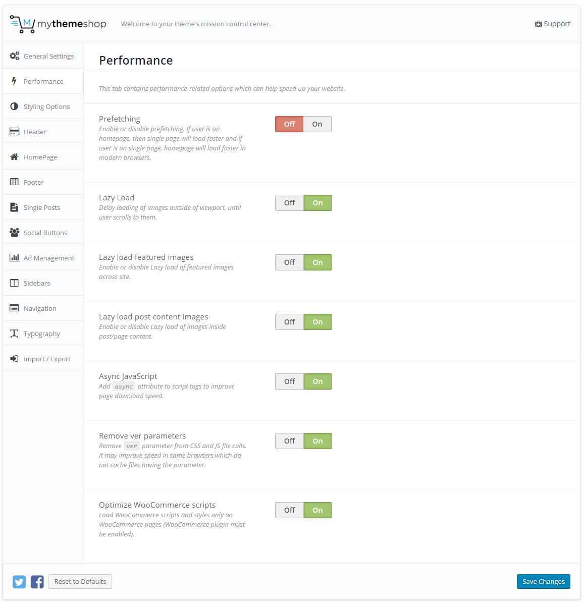Open the Header settings tab
584x603 pixels.
35,132
